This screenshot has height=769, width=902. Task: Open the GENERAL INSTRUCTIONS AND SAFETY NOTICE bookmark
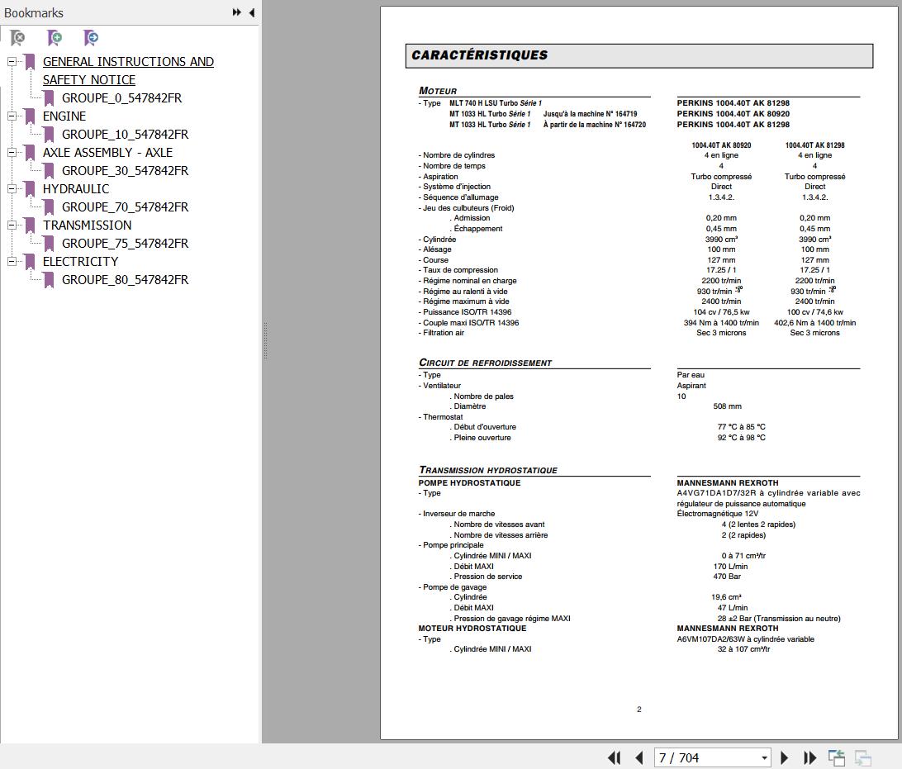coord(128,71)
